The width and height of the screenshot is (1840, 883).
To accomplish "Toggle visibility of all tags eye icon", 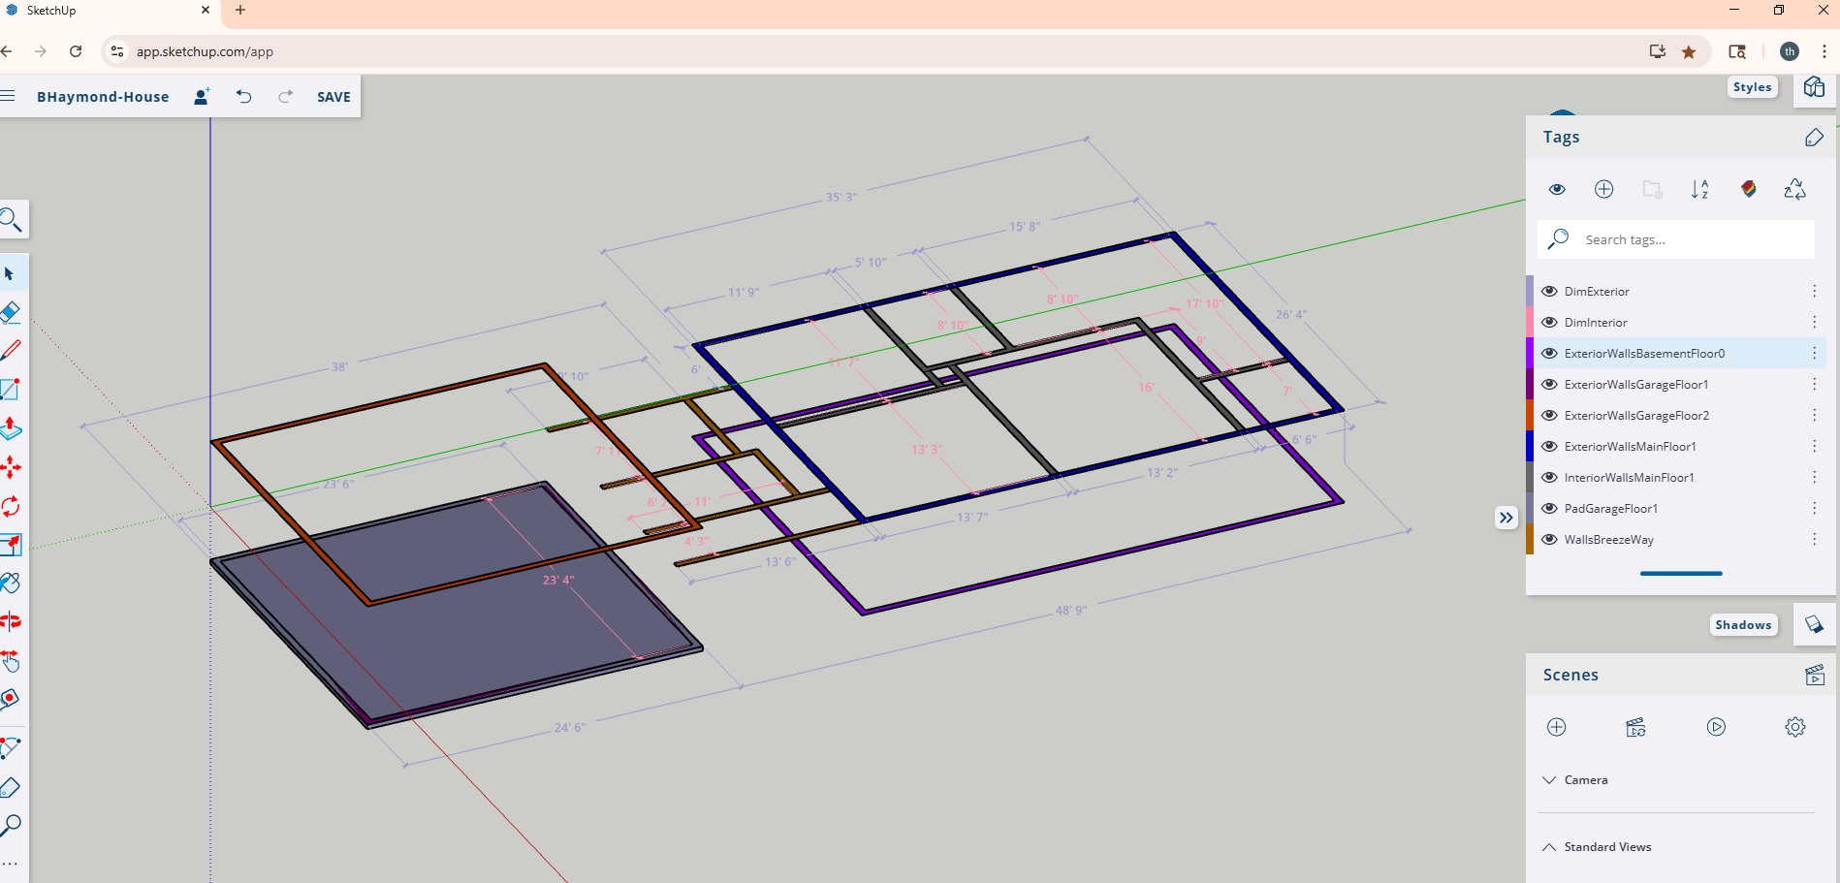I will click(1557, 189).
